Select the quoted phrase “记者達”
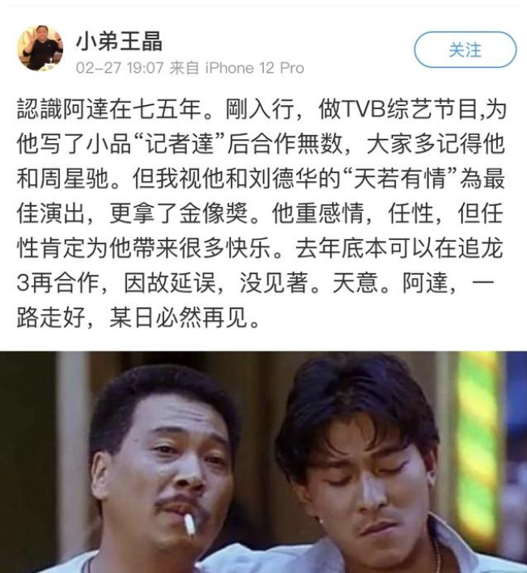 pos(180,144)
